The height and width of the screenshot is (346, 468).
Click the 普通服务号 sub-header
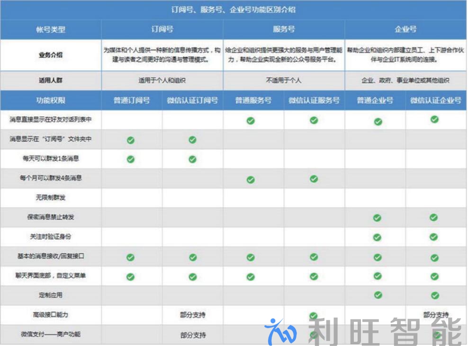pyautogui.click(x=253, y=100)
